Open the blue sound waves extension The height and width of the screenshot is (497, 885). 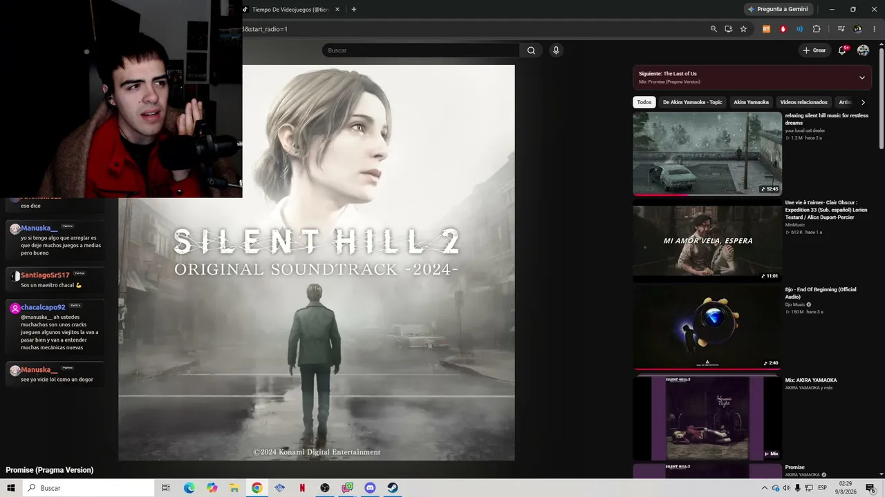pos(799,29)
